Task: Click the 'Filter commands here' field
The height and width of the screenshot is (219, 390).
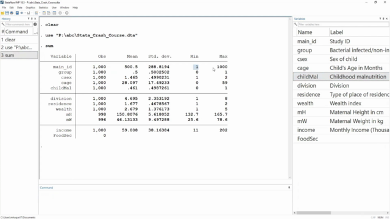Action: [x=19, y=24]
